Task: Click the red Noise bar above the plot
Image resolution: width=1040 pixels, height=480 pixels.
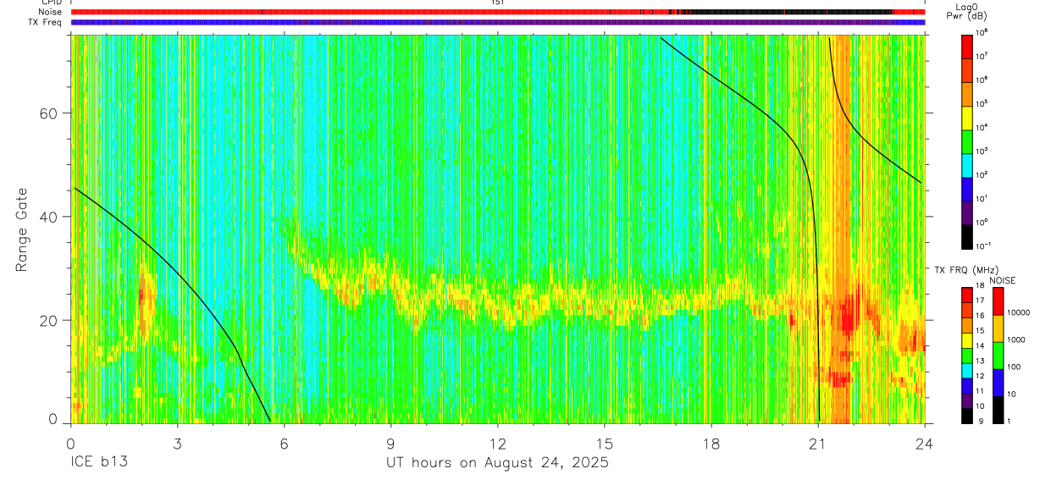Action: click(x=498, y=12)
